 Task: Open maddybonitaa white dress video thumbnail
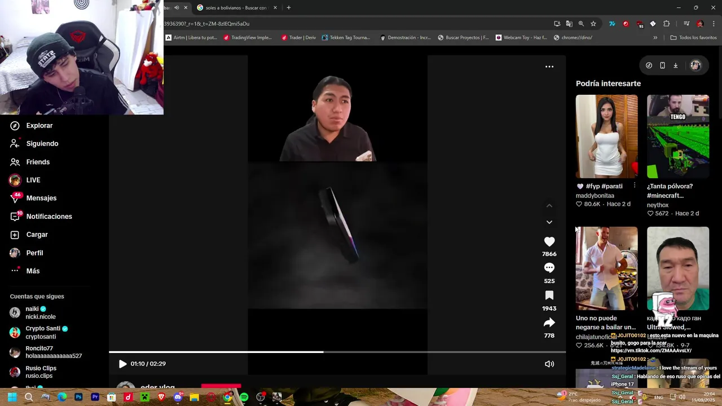coord(606,136)
